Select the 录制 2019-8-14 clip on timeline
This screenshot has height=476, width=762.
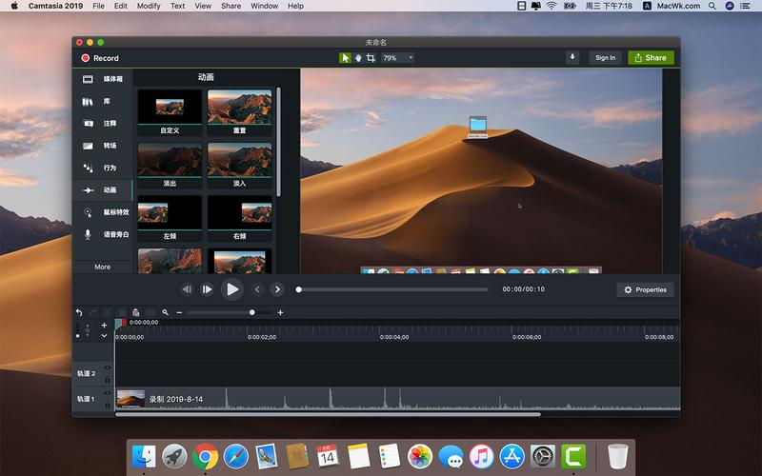397,399
